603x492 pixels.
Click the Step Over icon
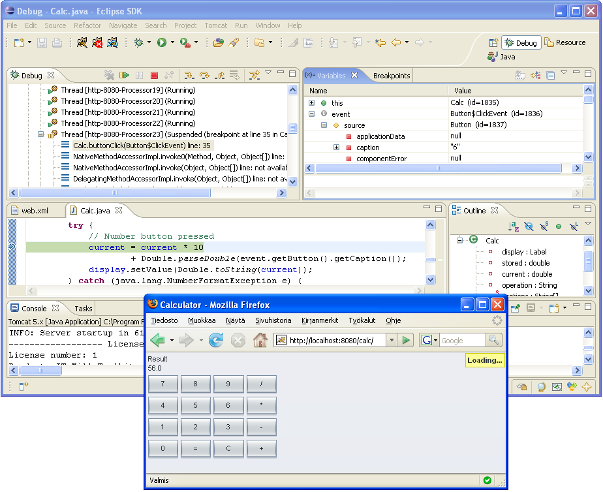(204, 76)
